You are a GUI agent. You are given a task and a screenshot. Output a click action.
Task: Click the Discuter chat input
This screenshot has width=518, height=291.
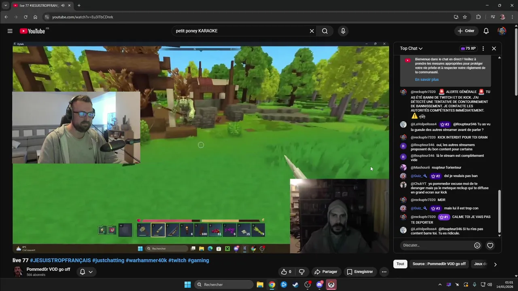pos(436,245)
